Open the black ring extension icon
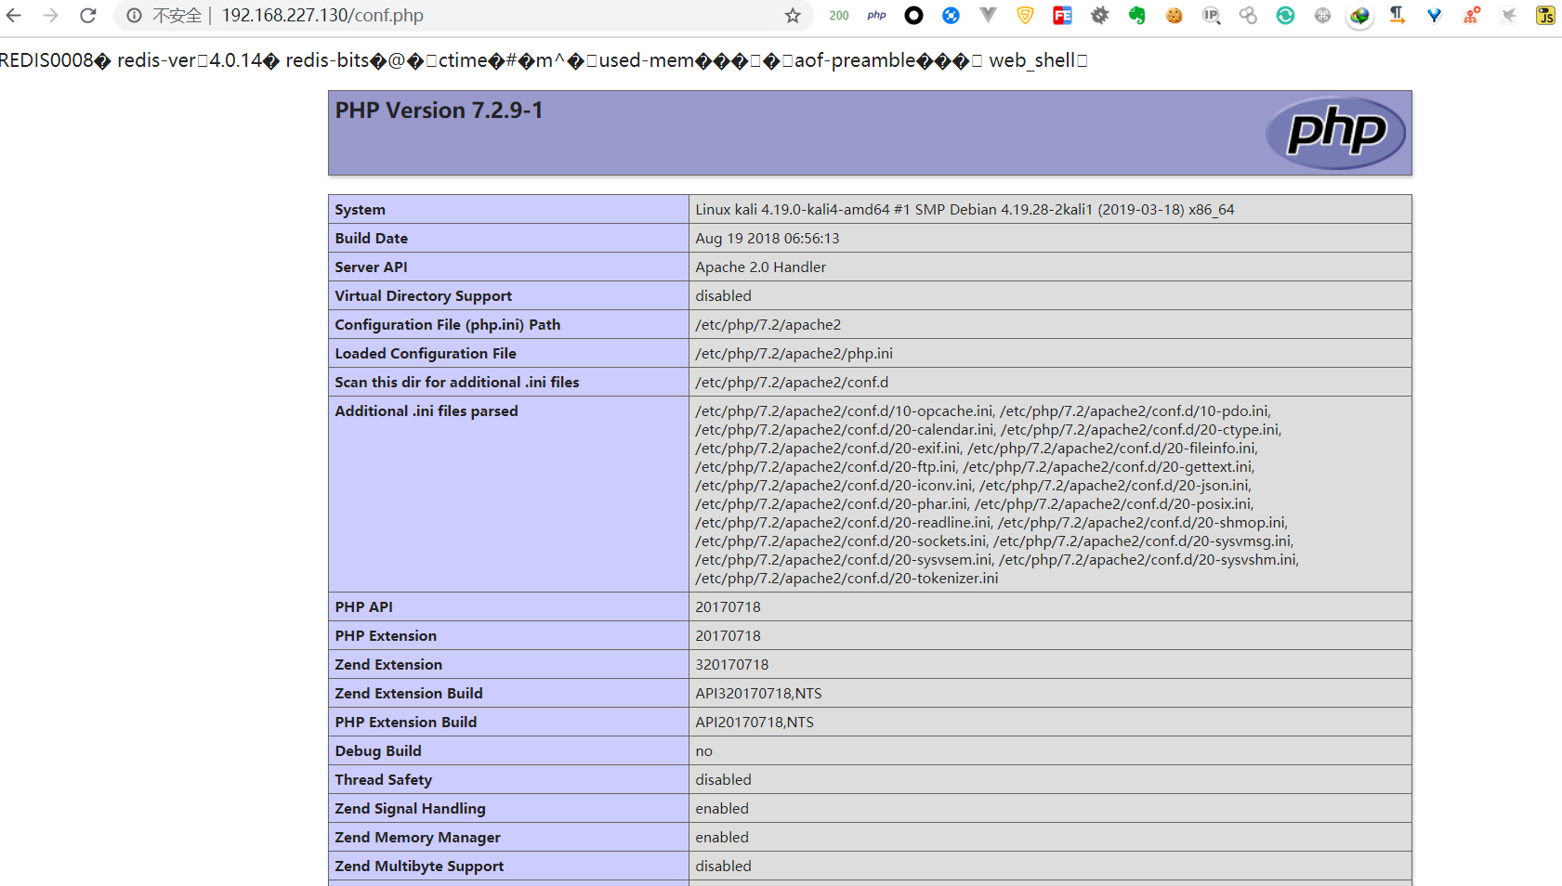1562x886 pixels. (x=913, y=16)
